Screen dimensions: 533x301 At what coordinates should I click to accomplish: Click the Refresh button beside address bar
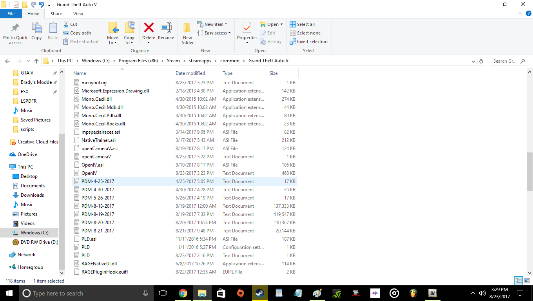pyautogui.click(x=482, y=61)
